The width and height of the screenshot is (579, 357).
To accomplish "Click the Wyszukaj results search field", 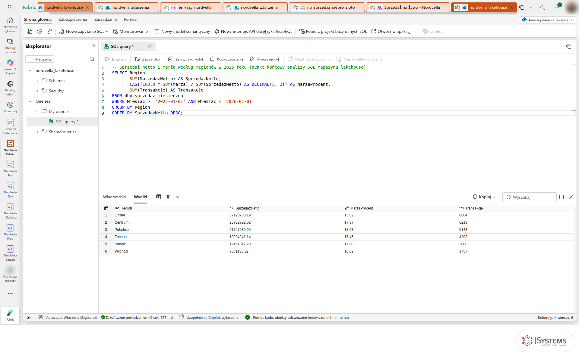I will point(530,197).
